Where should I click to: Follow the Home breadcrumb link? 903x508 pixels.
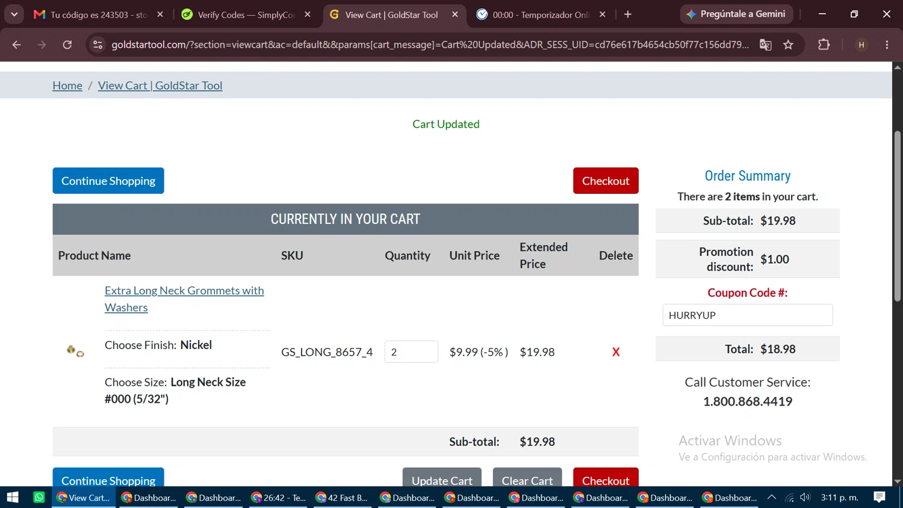[x=67, y=85]
